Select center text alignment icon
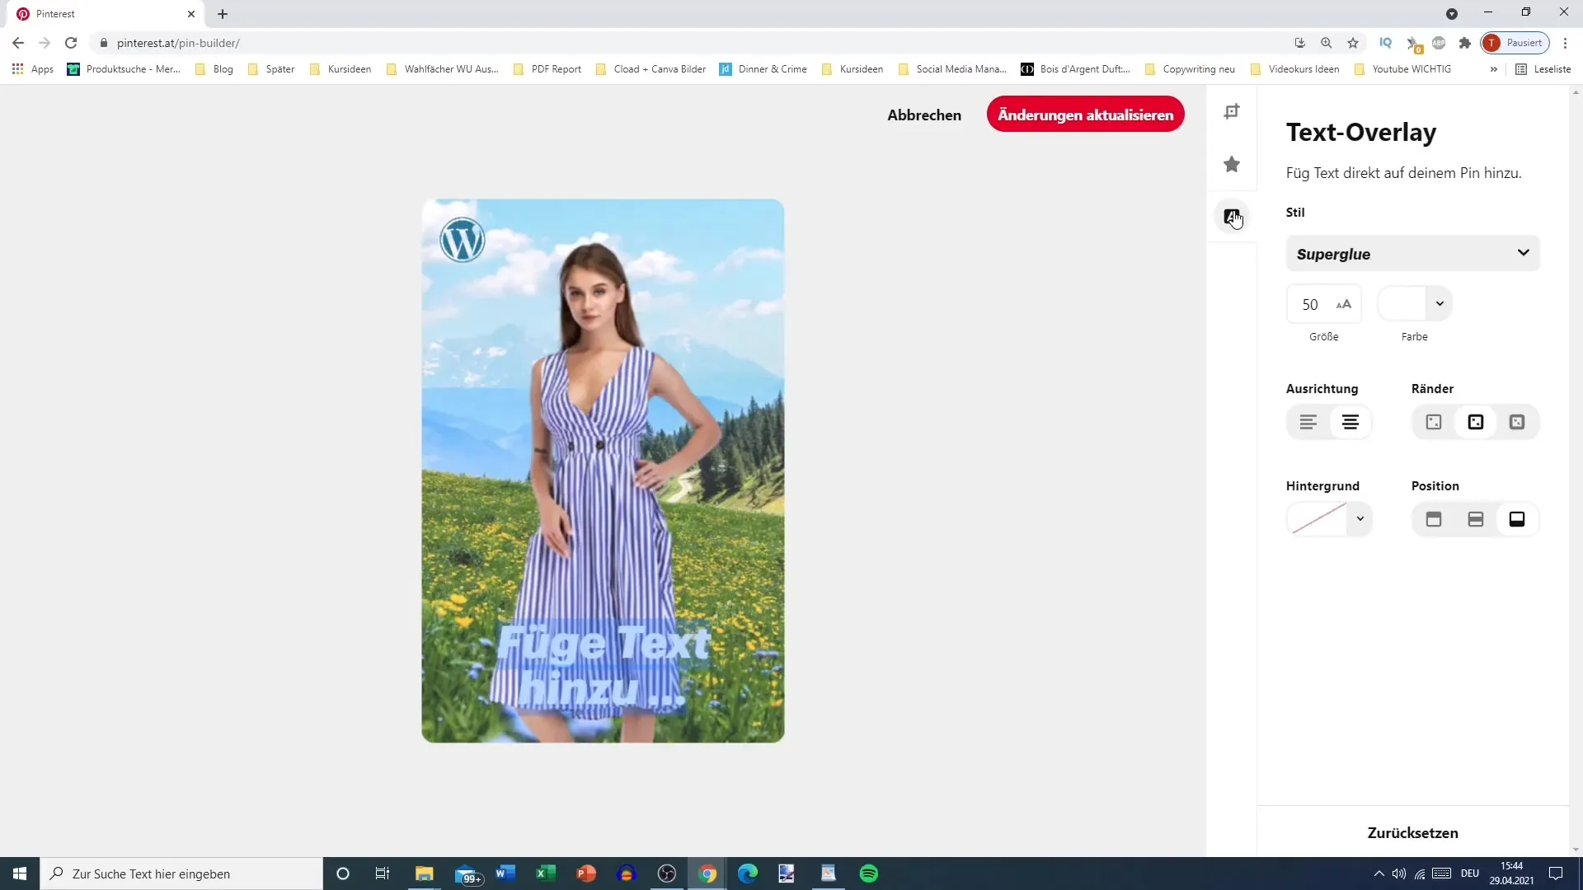The image size is (1583, 890). click(1350, 422)
